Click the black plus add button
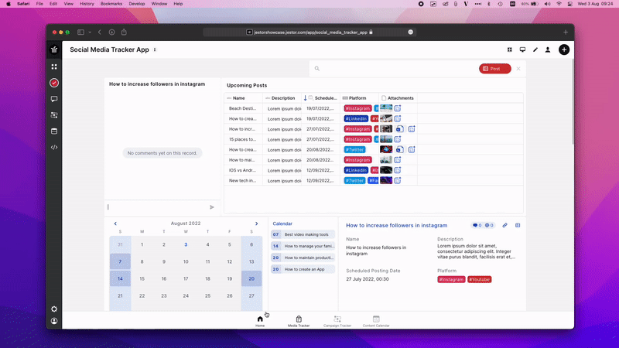619x348 pixels. click(564, 49)
